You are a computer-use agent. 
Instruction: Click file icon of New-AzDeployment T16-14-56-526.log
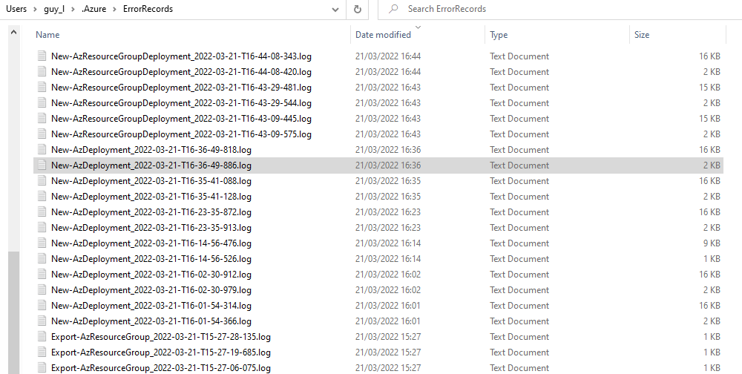pos(42,259)
